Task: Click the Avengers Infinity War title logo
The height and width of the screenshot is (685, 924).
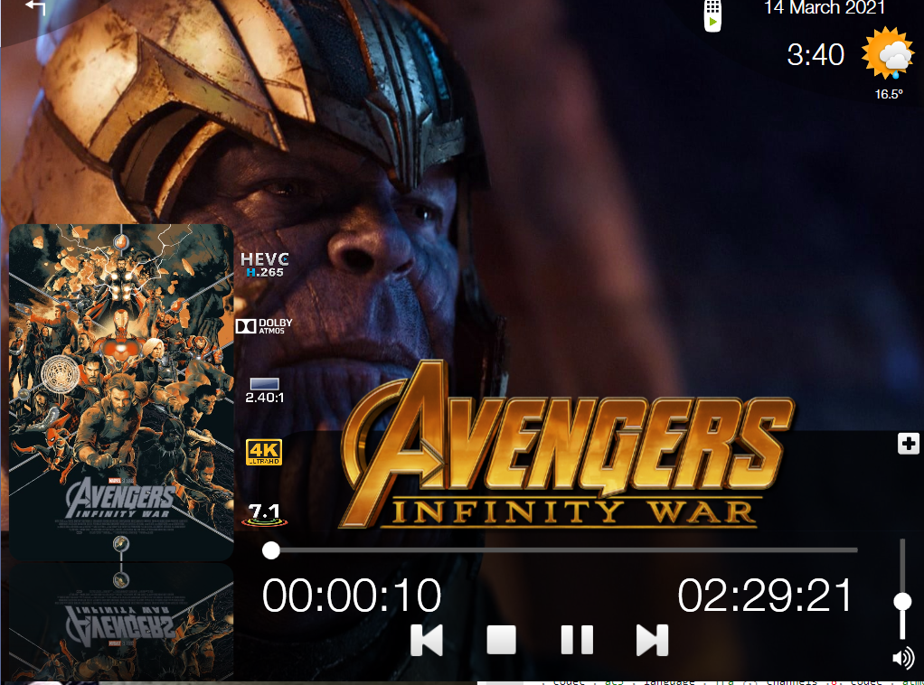Action: 568,445
